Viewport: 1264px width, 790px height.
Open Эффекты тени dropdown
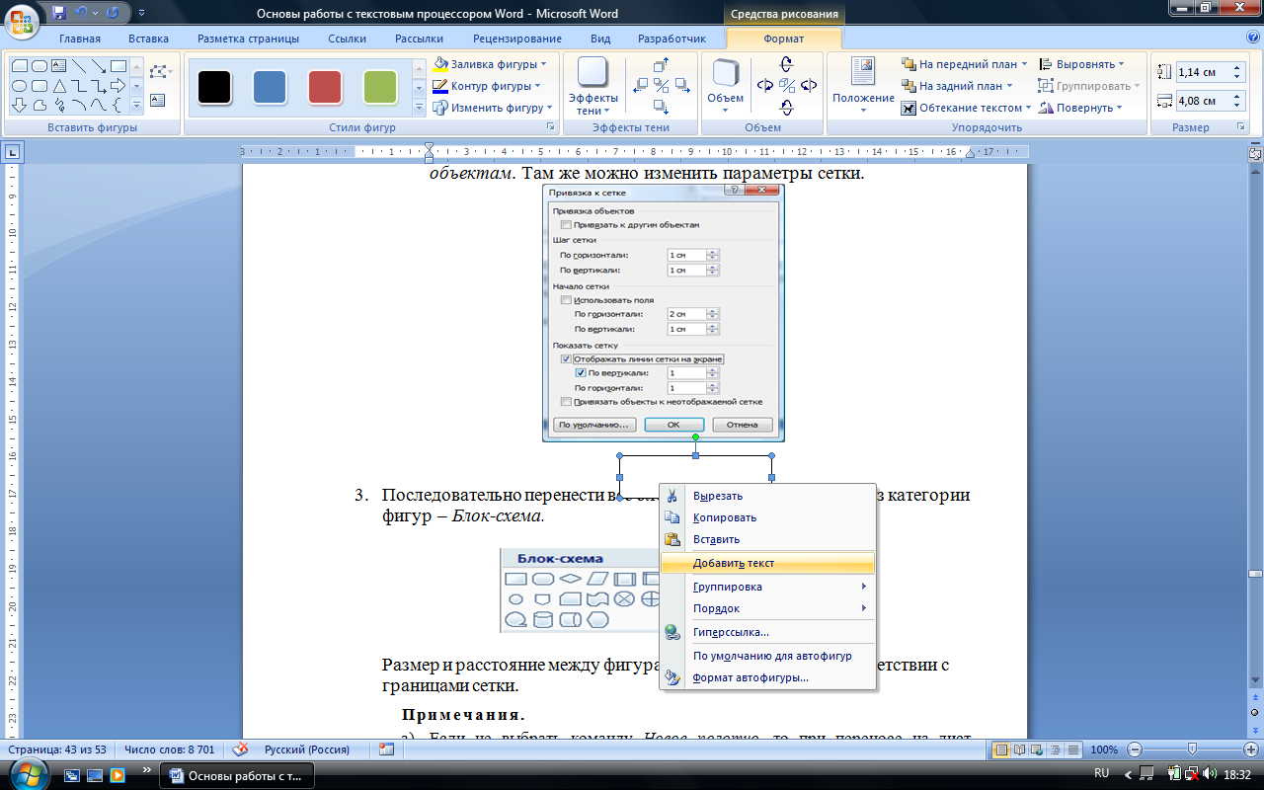coord(593,86)
